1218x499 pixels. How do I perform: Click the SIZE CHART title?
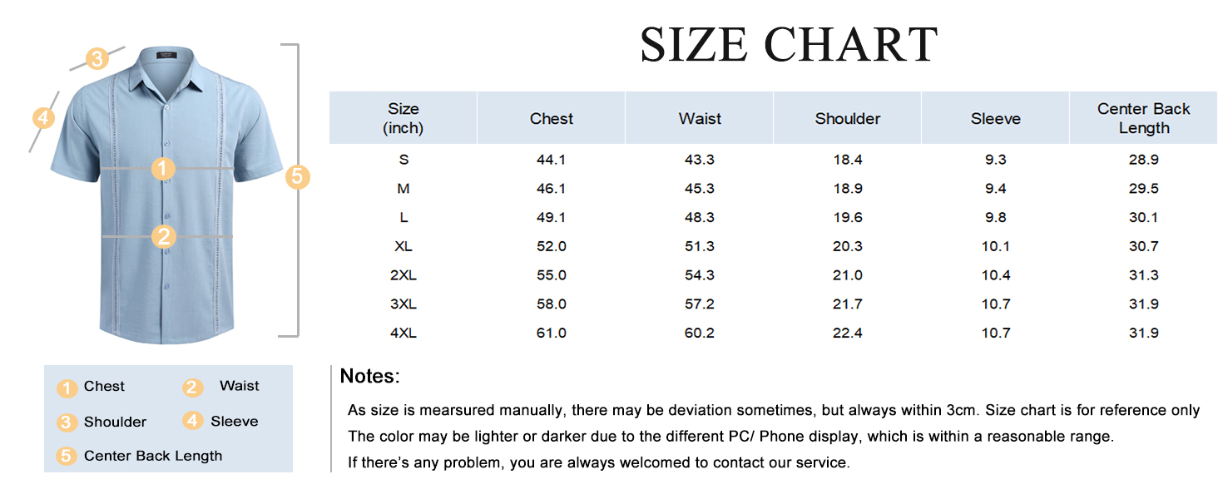click(789, 45)
